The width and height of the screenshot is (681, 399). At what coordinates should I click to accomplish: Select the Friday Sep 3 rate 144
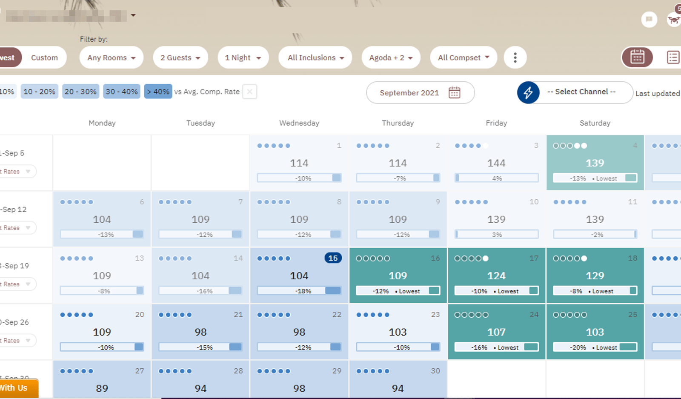(496, 163)
